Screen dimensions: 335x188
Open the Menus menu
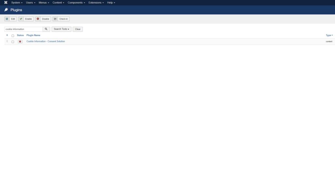pyautogui.click(x=44, y=3)
